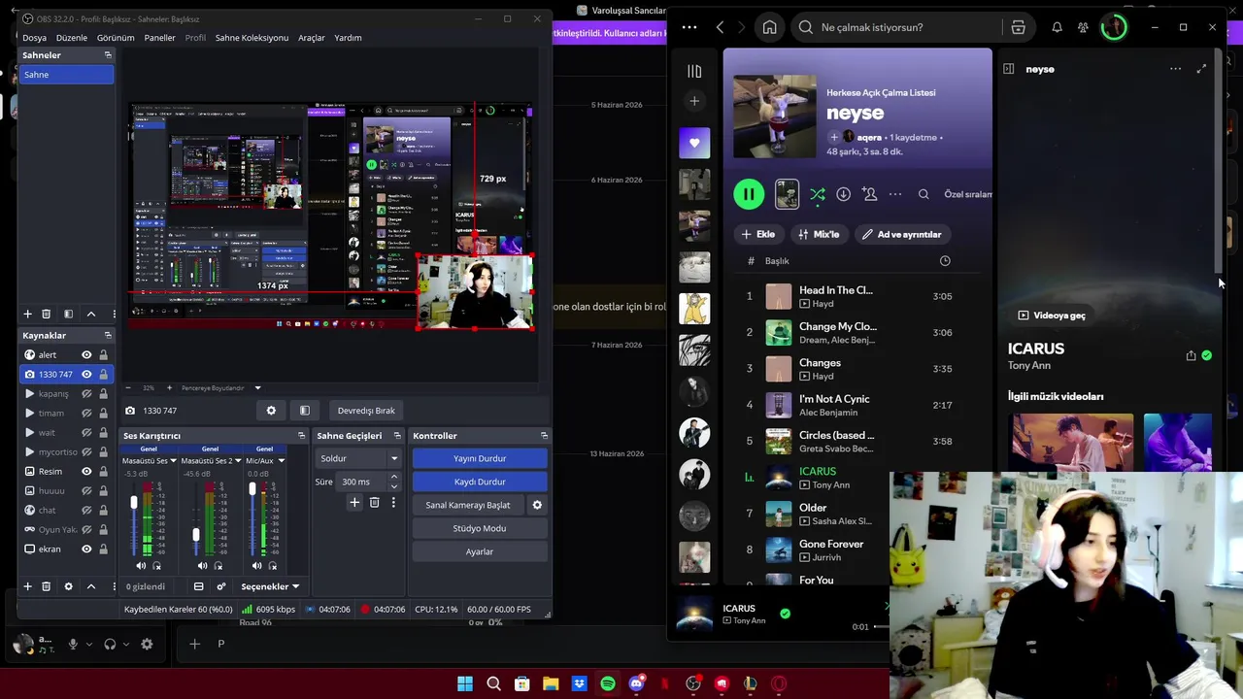Open Spotify notifications bell
The width and height of the screenshot is (1243, 699).
coord(1057,27)
